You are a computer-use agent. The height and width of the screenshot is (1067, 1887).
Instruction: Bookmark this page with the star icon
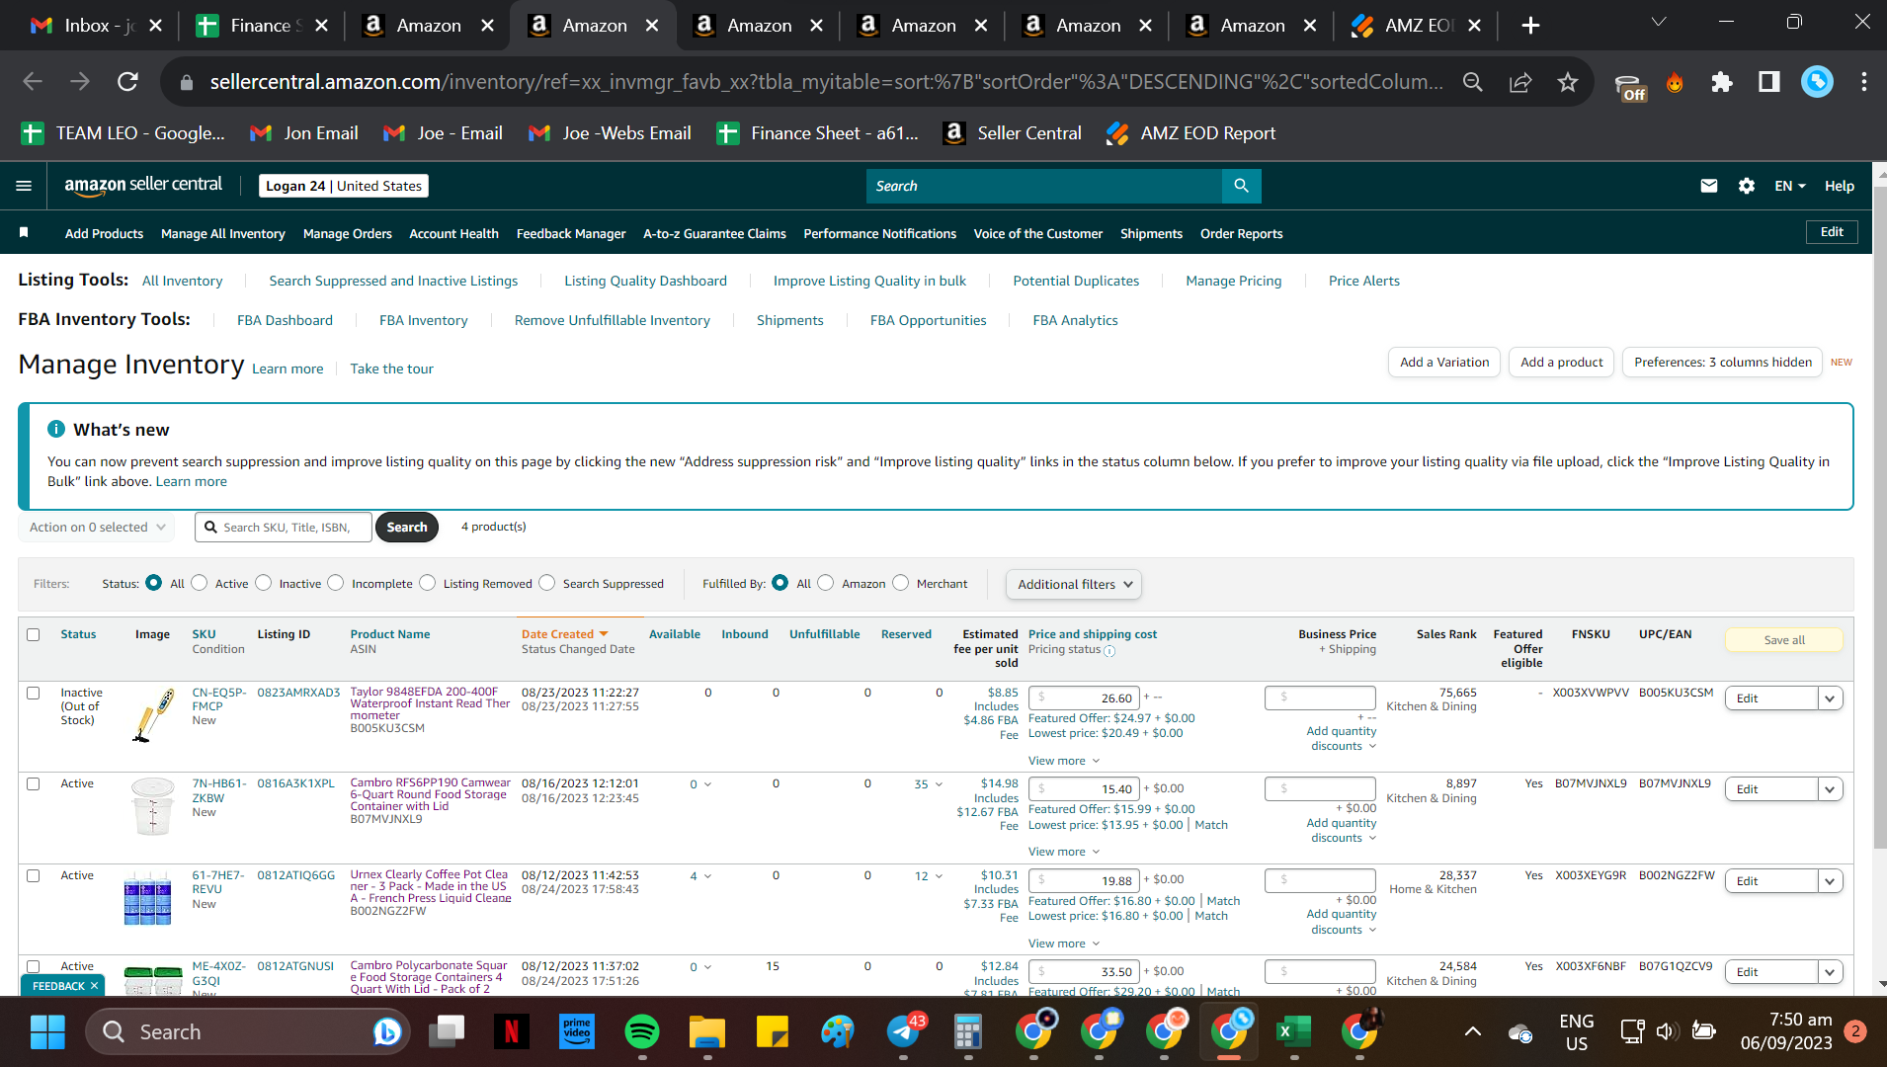pos(1567,82)
